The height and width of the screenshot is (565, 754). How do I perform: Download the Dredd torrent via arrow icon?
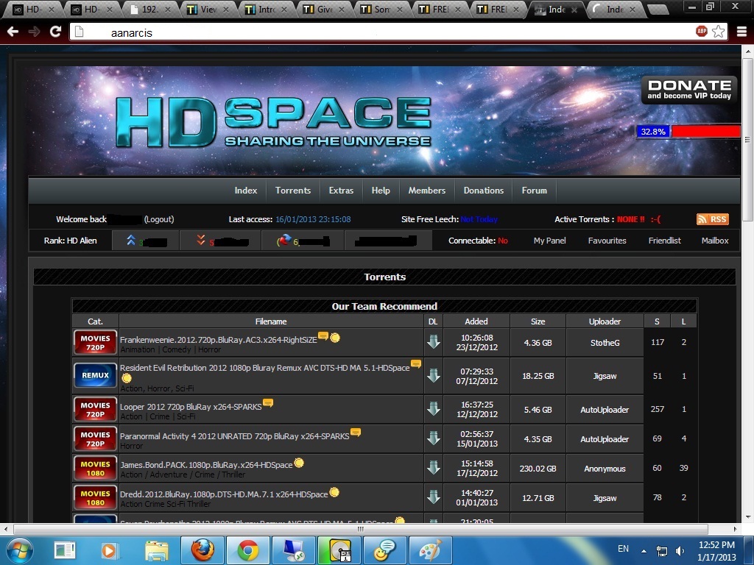434,497
